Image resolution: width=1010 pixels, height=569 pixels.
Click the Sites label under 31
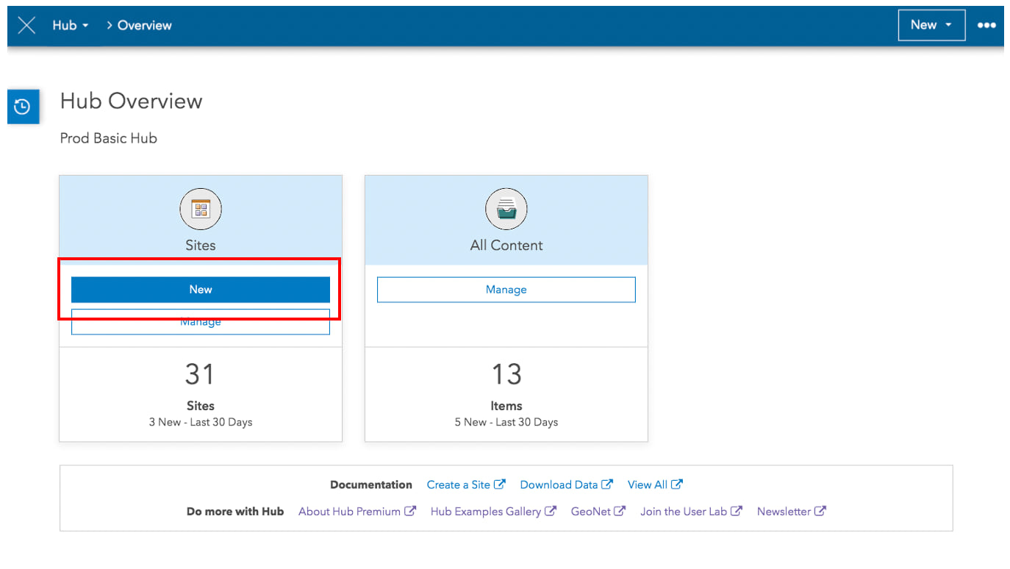[x=201, y=406]
